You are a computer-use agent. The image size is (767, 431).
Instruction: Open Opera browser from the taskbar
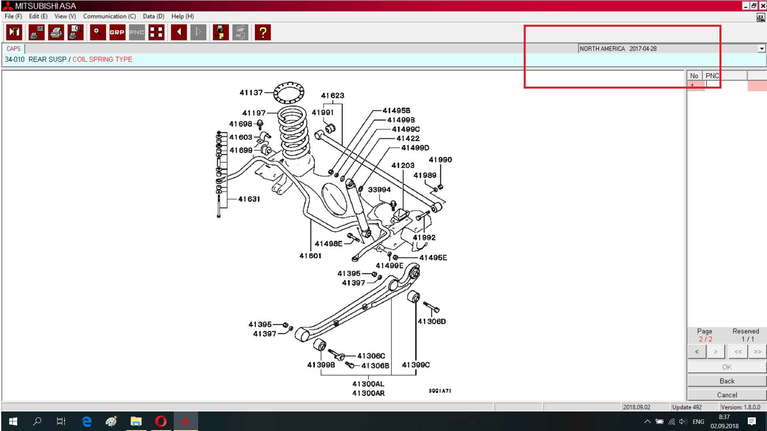click(161, 421)
